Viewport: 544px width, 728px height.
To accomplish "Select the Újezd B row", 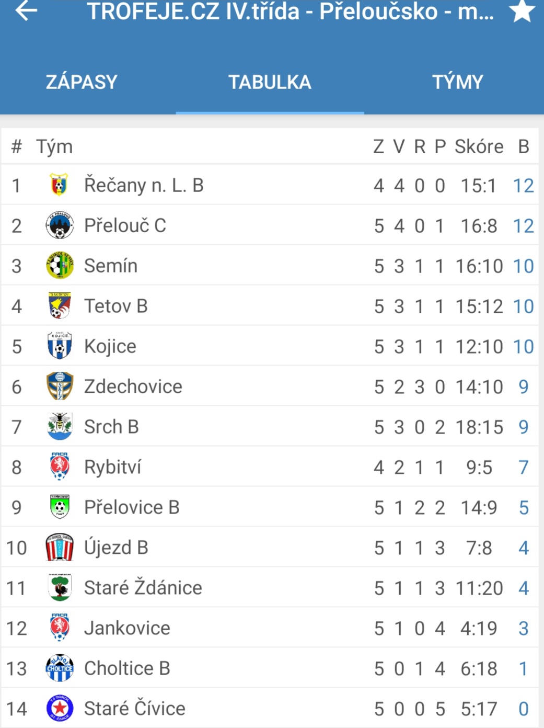I will pos(270,548).
